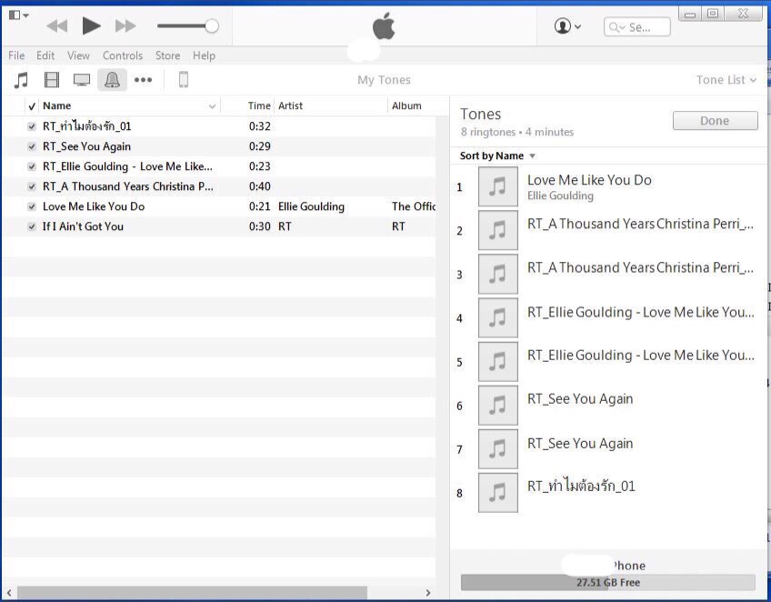Expand the Sort by Name dropdown

click(497, 156)
